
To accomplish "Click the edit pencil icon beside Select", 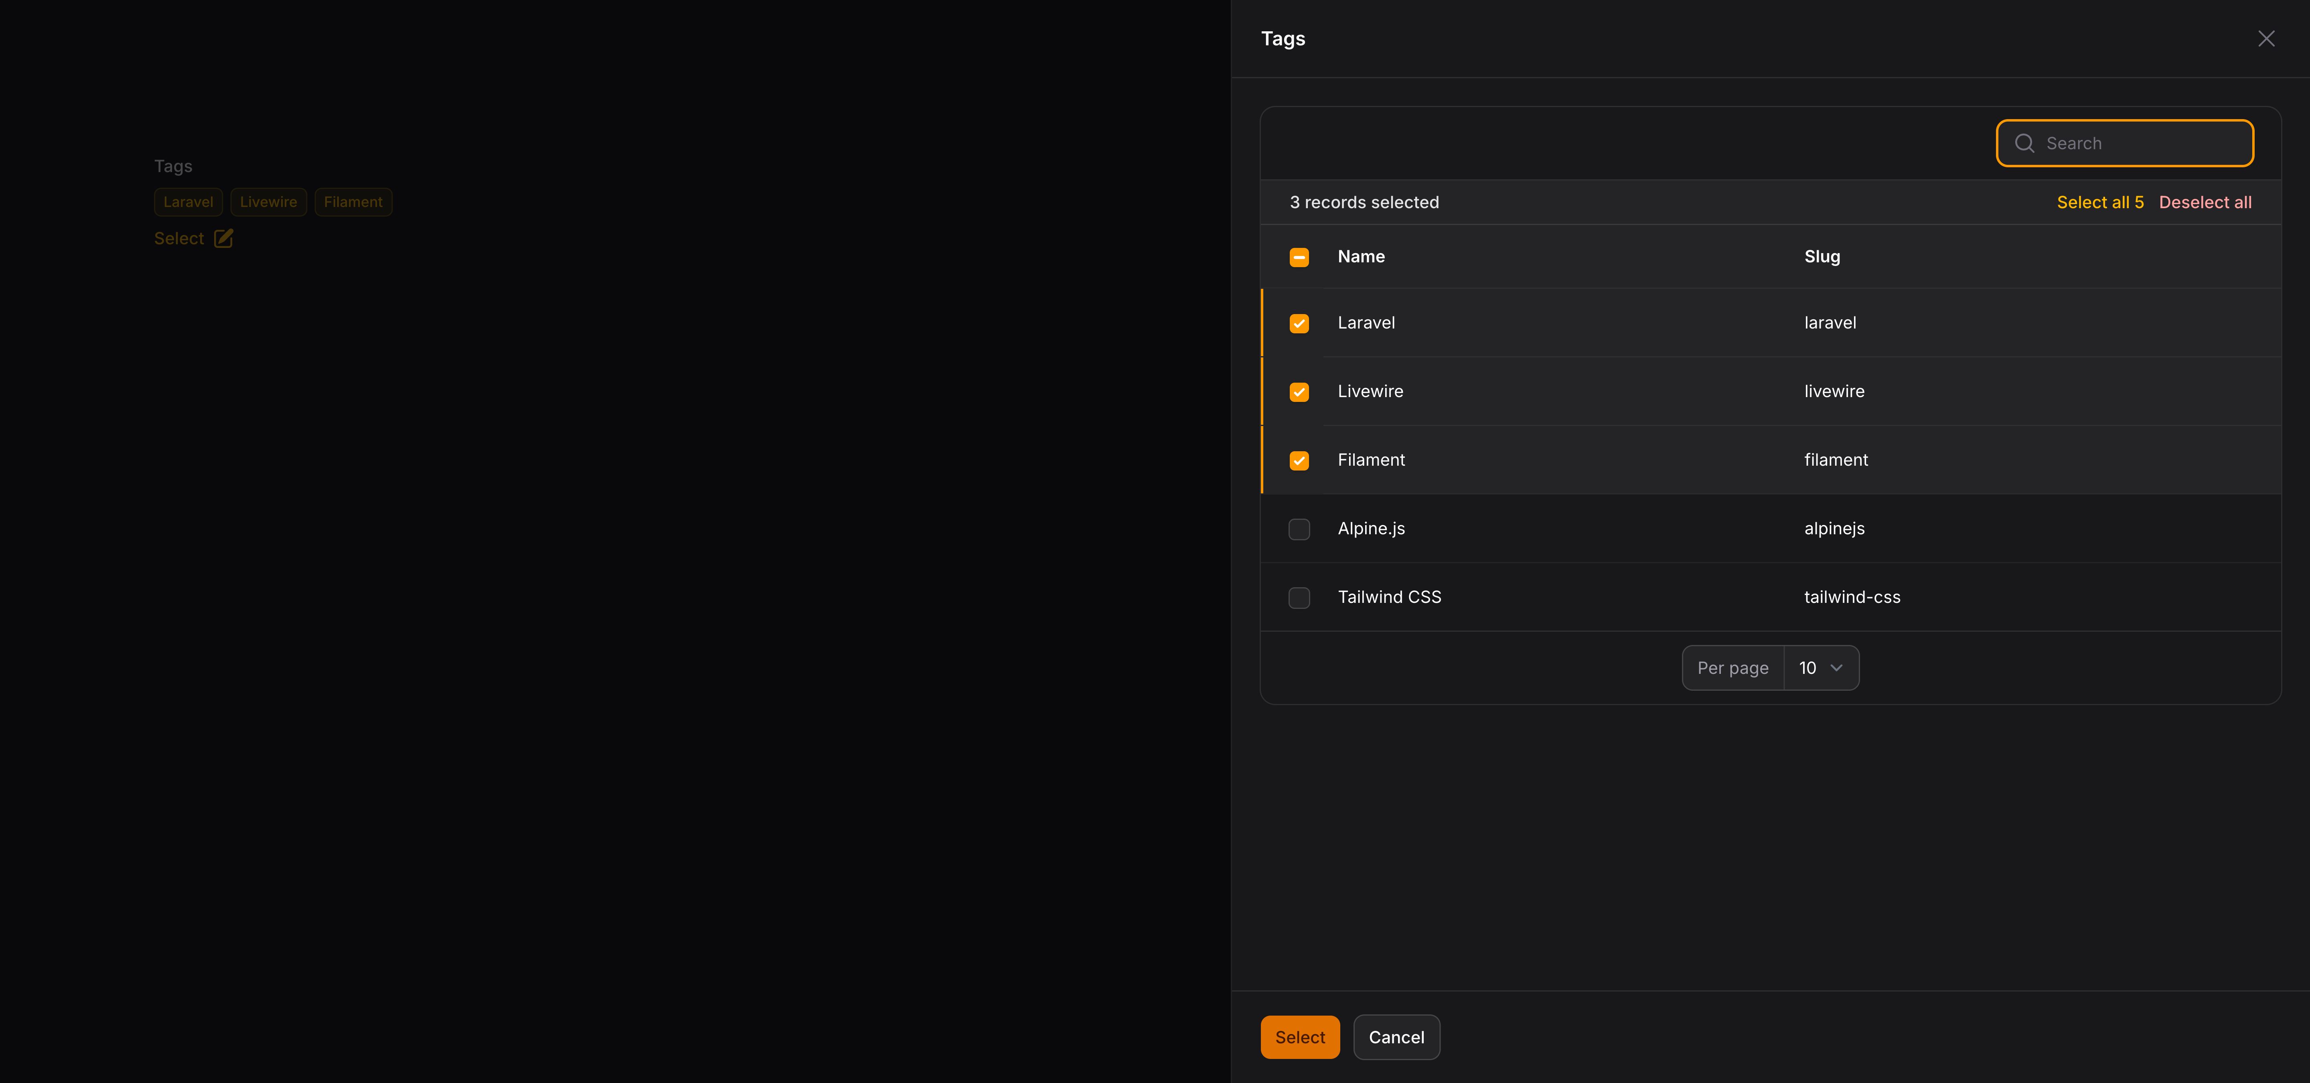I will (223, 239).
